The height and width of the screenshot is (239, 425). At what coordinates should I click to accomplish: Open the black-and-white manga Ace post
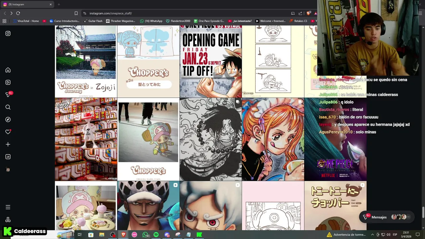coord(211,139)
